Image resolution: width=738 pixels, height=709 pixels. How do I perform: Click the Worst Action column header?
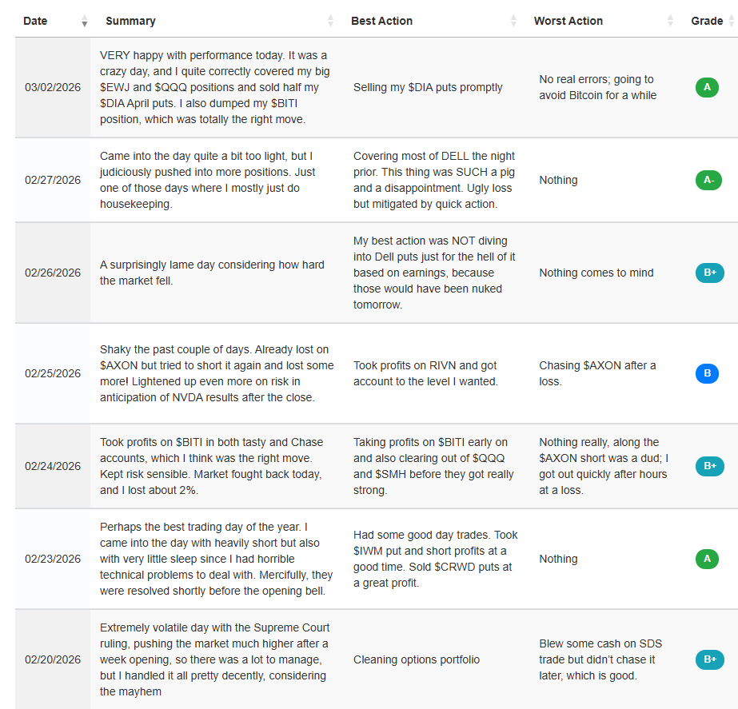pos(568,21)
